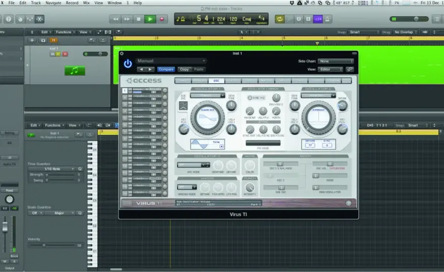Viewport: 444px width, 272px height.
Task: Click the green music note instrument icon
Action: click(75, 71)
